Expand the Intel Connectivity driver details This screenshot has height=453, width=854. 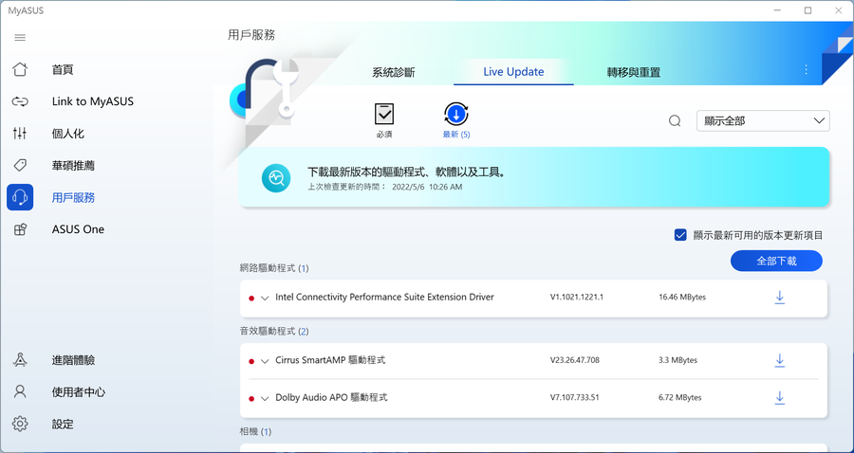click(265, 298)
